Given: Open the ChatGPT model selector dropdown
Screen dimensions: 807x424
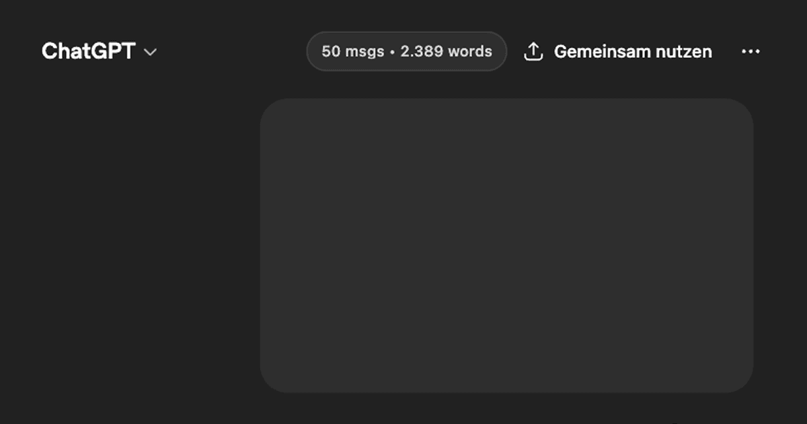Looking at the screenshot, I should (99, 51).
